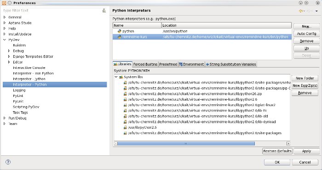Click the icon for the lib-dynload library path
322x170 pixels.
pyautogui.click(x=125, y=122)
